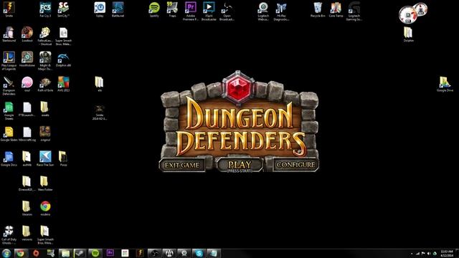Select the Smite 2014 video file icon
The image size is (459, 258).
100,112
